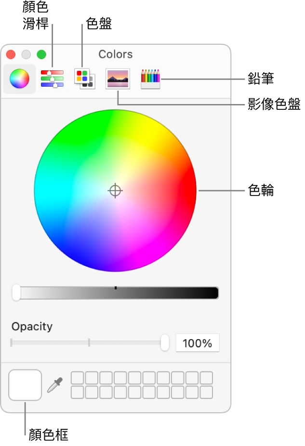Click the crosshair at the wheel center
The width and height of the screenshot is (305, 446).
click(x=115, y=191)
